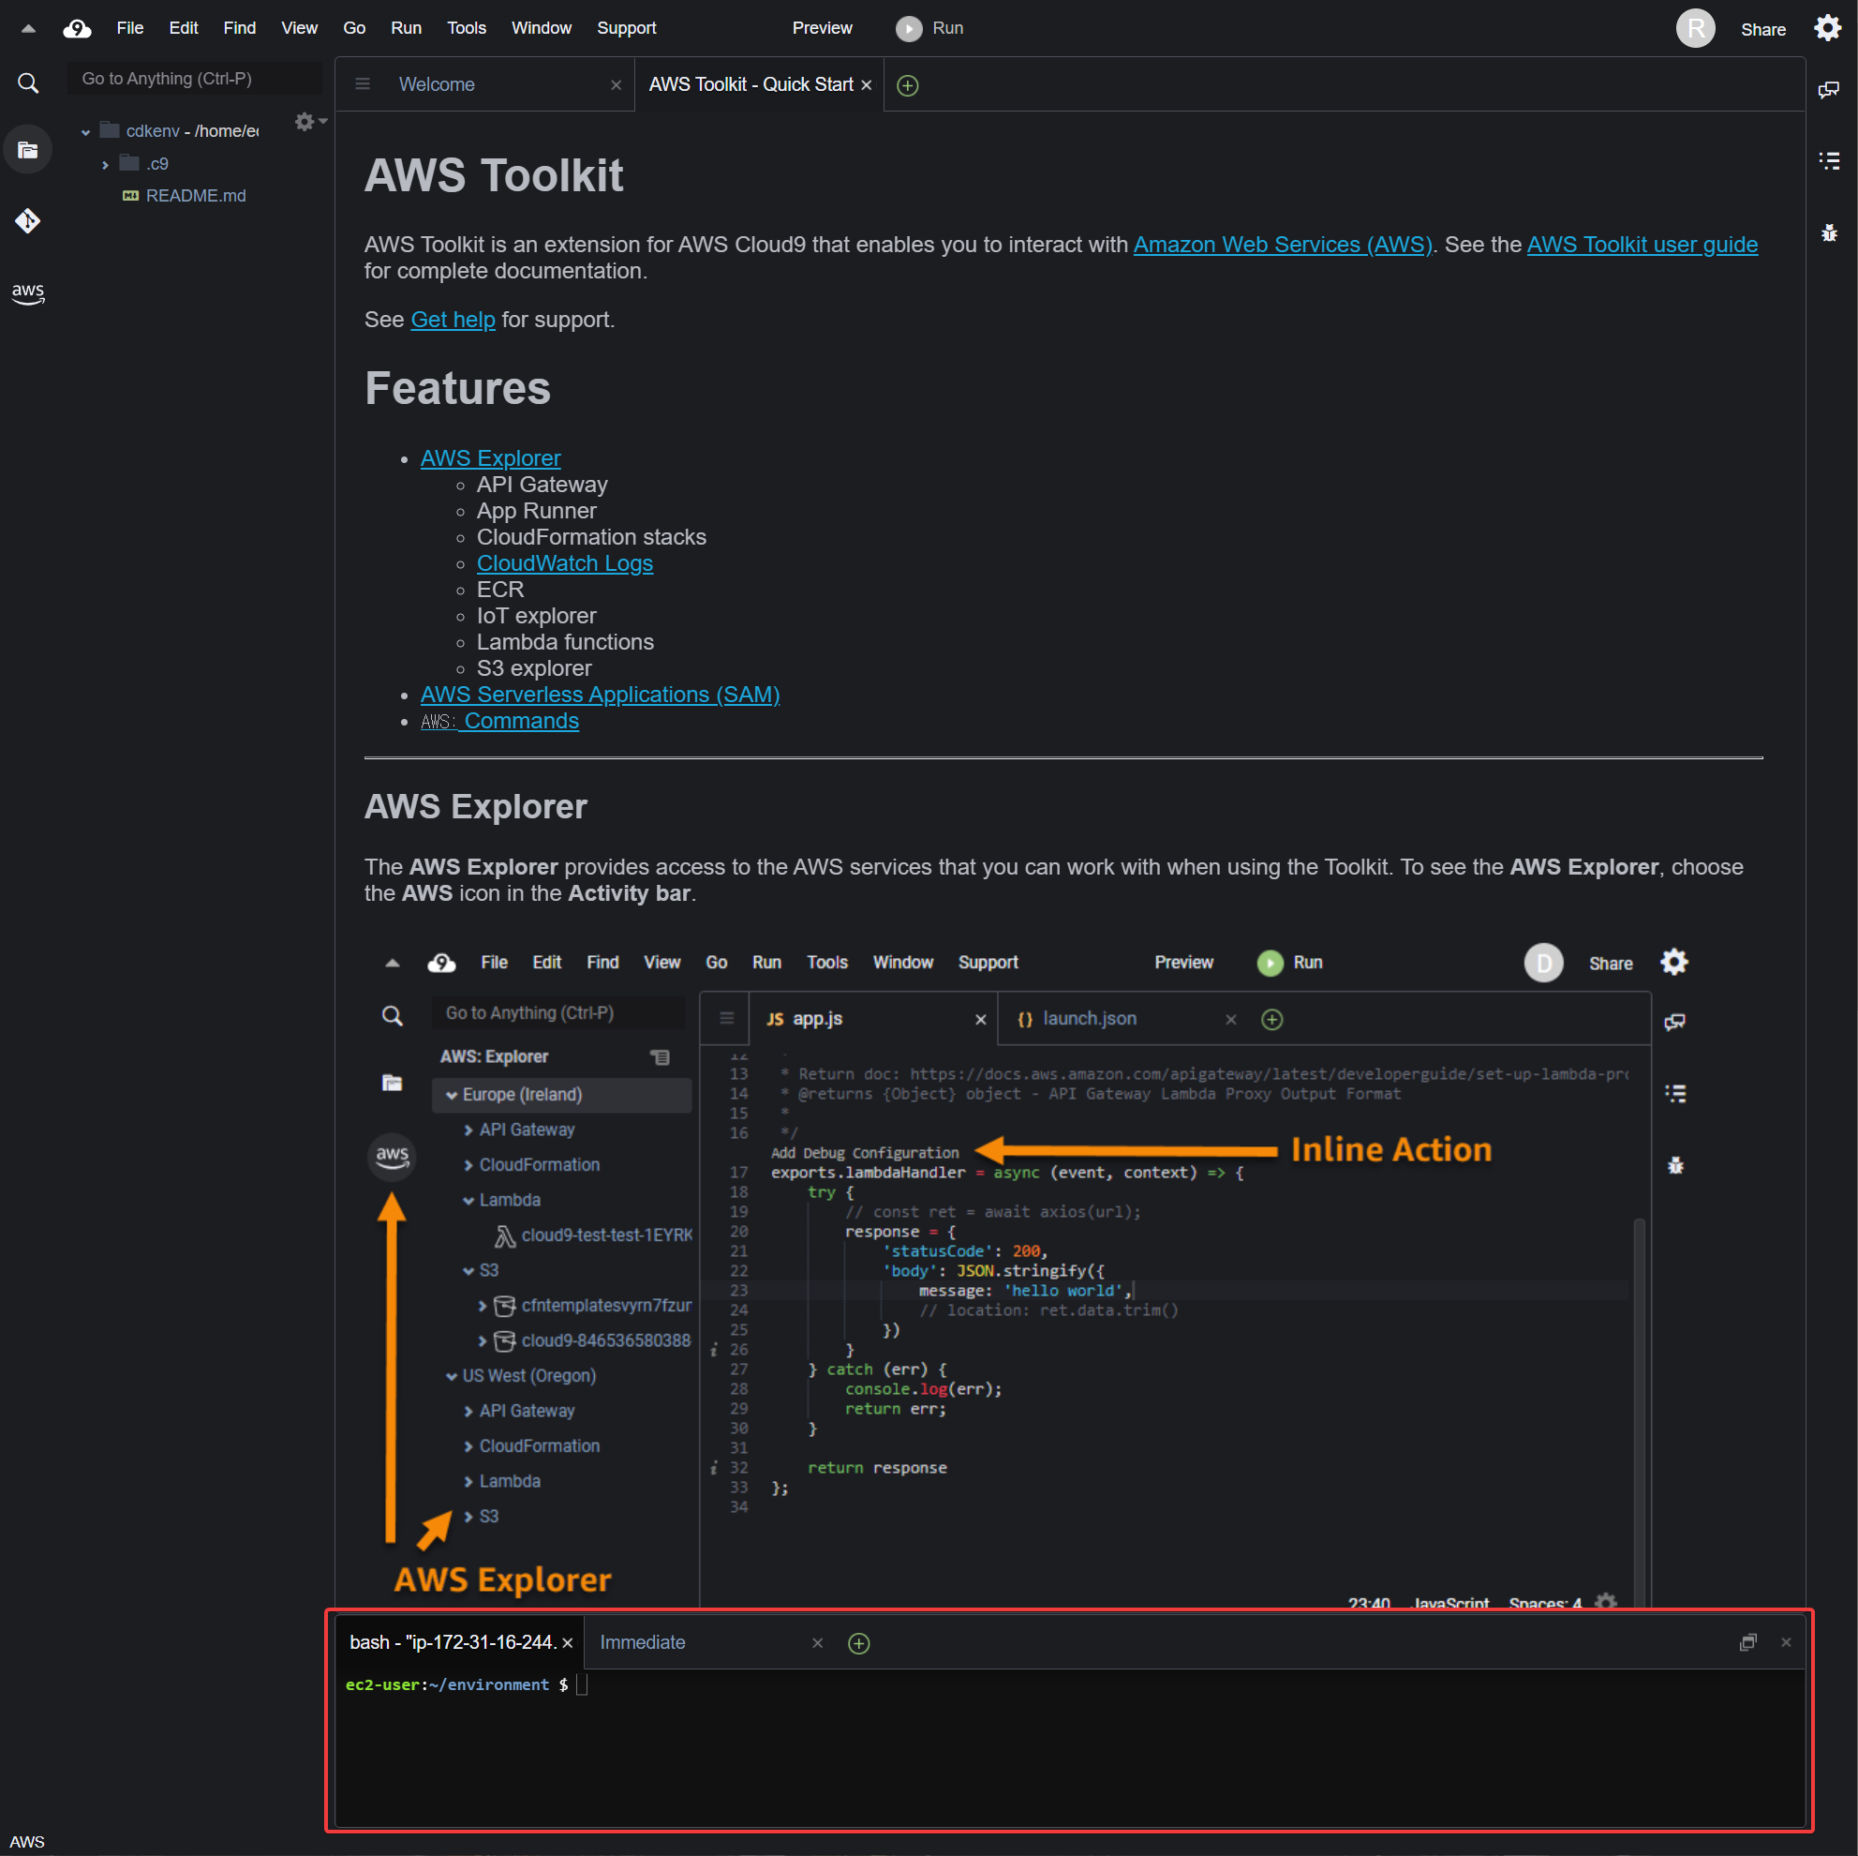
Task: Open the Outline list icon on right sidebar
Action: pos(1829,160)
